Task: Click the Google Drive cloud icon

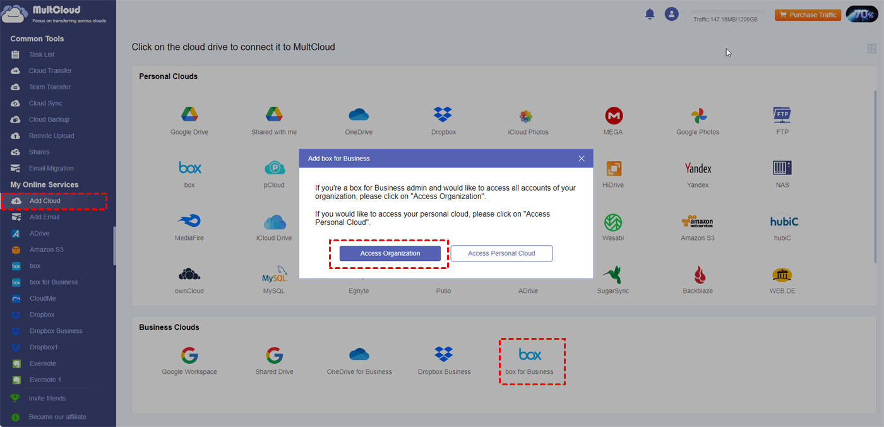Action: (x=189, y=114)
